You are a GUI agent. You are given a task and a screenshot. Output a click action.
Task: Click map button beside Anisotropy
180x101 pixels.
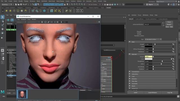(x=173, y=66)
